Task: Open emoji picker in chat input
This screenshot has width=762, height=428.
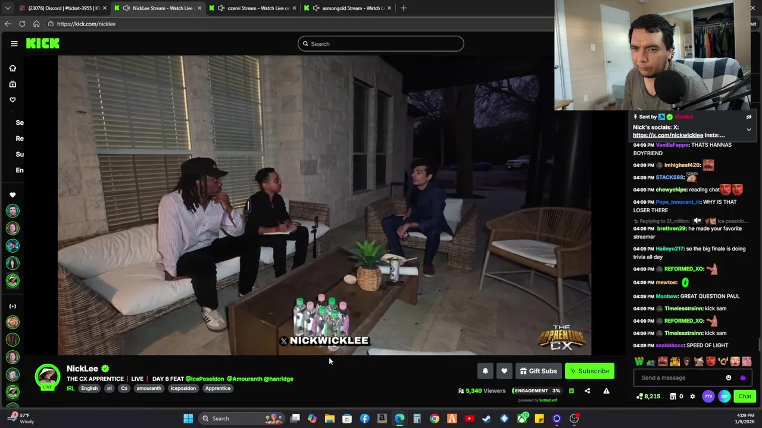Action: (x=729, y=377)
